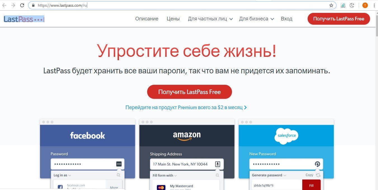
Task: Expand the Для бизнеса dropdown
Action: [x=256, y=19]
